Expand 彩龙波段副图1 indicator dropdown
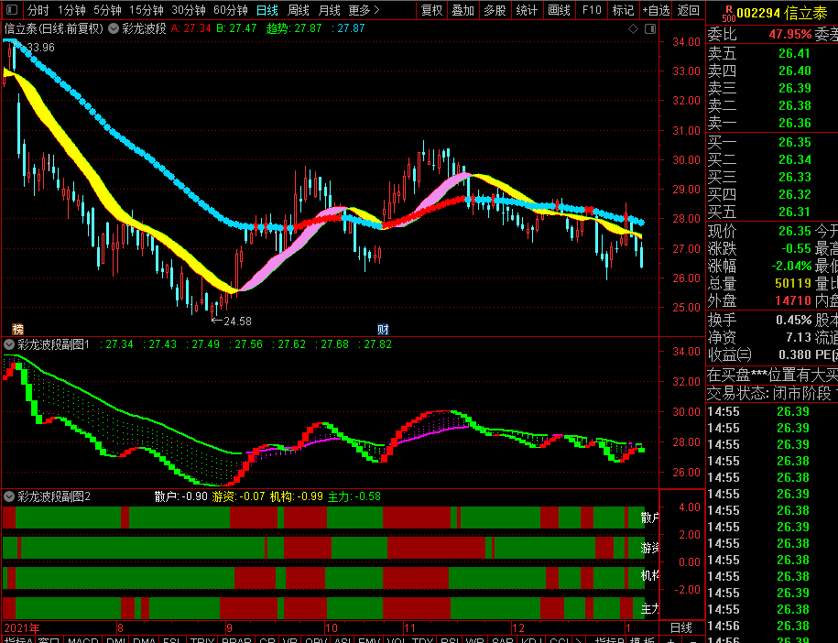The height and width of the screenshot is (643, 838). click(9, 344)
